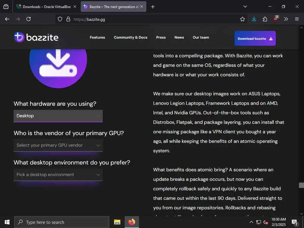This screenshot has height=228, width=304.
Task: Click the Bazzite logo in the site header
Action: [36, 37]
